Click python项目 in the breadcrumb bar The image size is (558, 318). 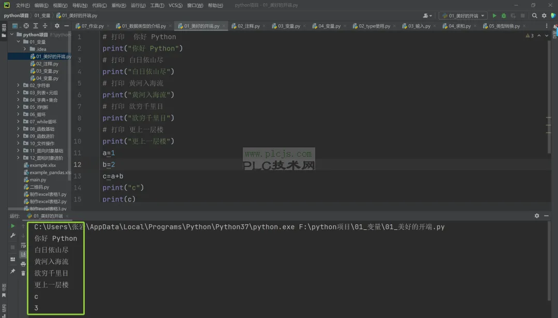pos(16,15)
